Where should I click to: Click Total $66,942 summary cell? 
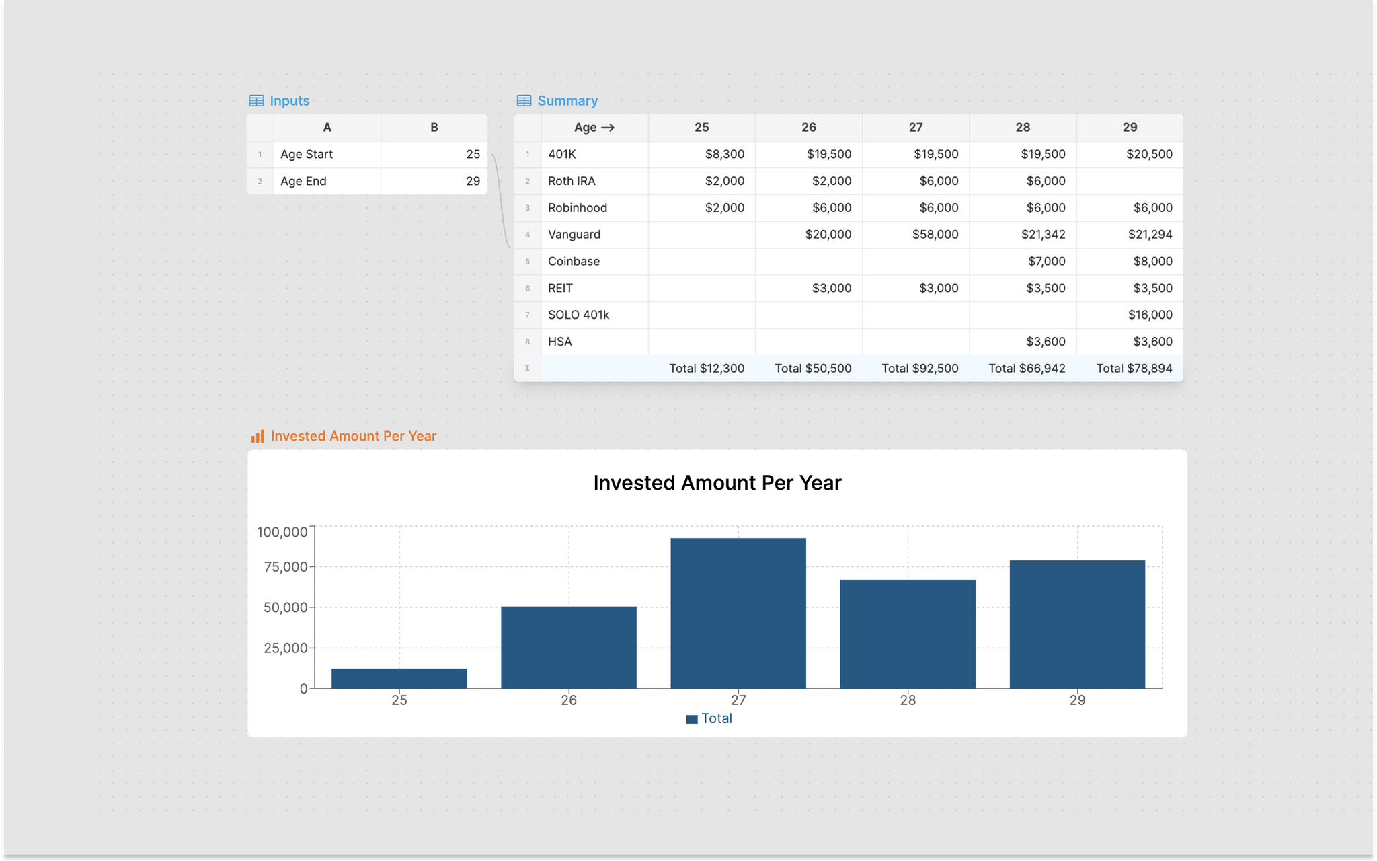coord(1023,368)
